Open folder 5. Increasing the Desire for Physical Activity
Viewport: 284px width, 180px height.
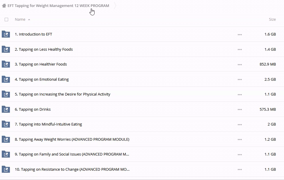(x=62, y=94)
